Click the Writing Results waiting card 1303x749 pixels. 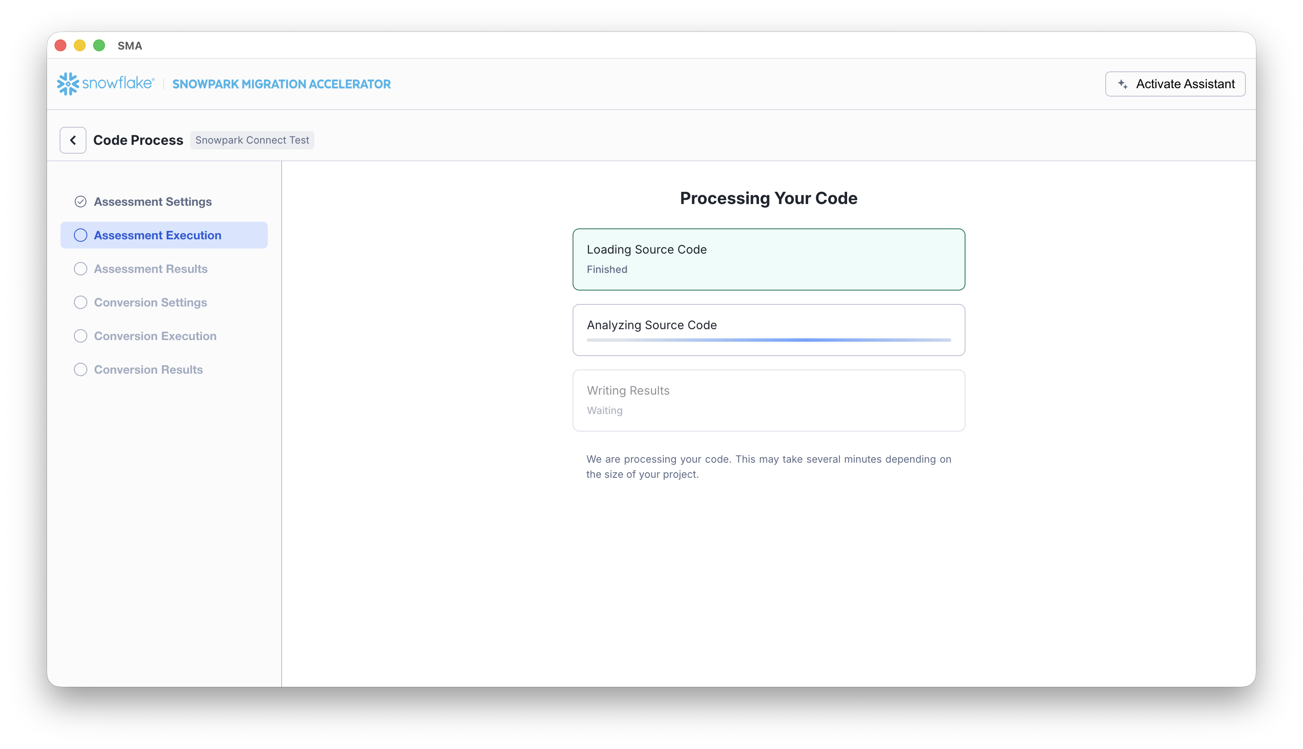point(768,400)
